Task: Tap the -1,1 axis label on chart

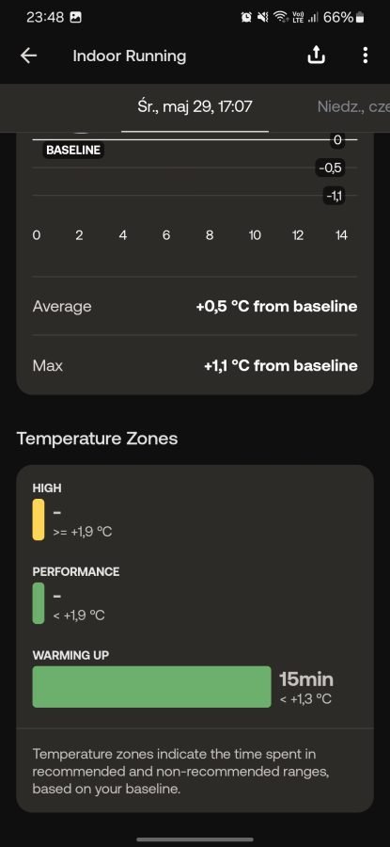Action: [335, 196]
